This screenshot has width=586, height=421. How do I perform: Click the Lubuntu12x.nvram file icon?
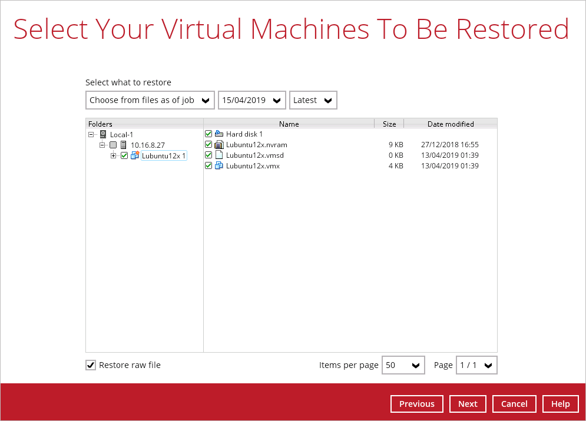[x=219, y=145]
